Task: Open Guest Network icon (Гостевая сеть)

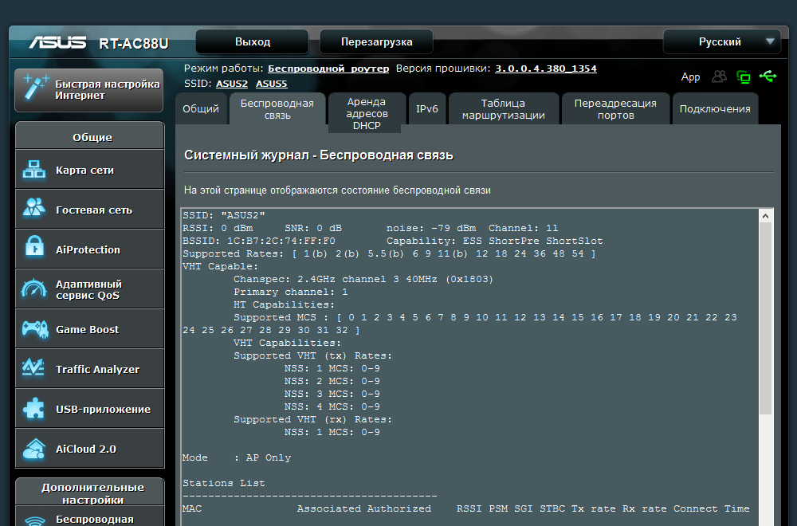Action: [x=33, y=210]
